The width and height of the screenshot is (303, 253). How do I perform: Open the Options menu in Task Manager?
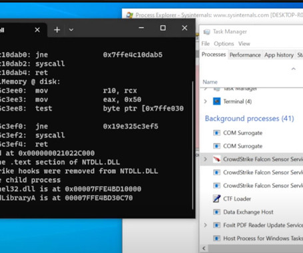point(224,44)
